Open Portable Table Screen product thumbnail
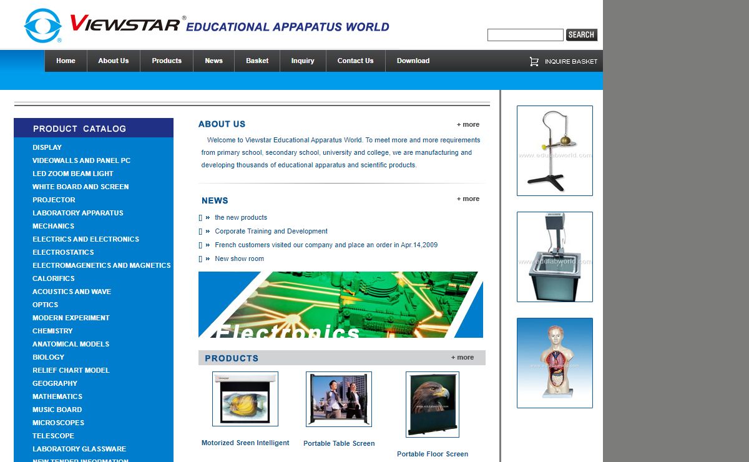Viewport: 749px width, 462px height. (339, 399)
